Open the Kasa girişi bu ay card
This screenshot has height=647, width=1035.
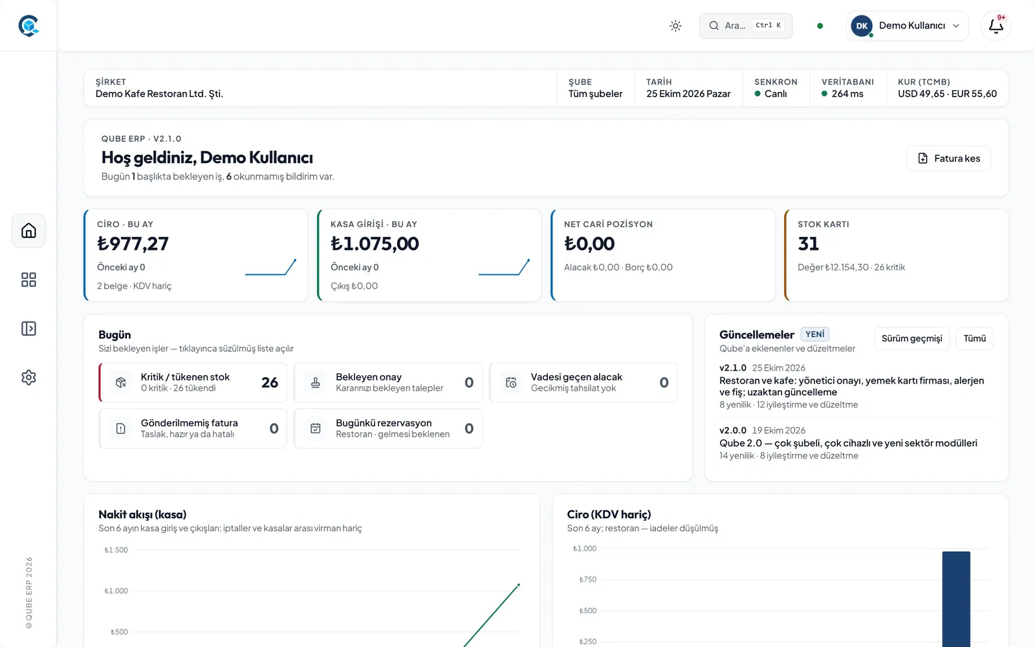tap(430, 255)
